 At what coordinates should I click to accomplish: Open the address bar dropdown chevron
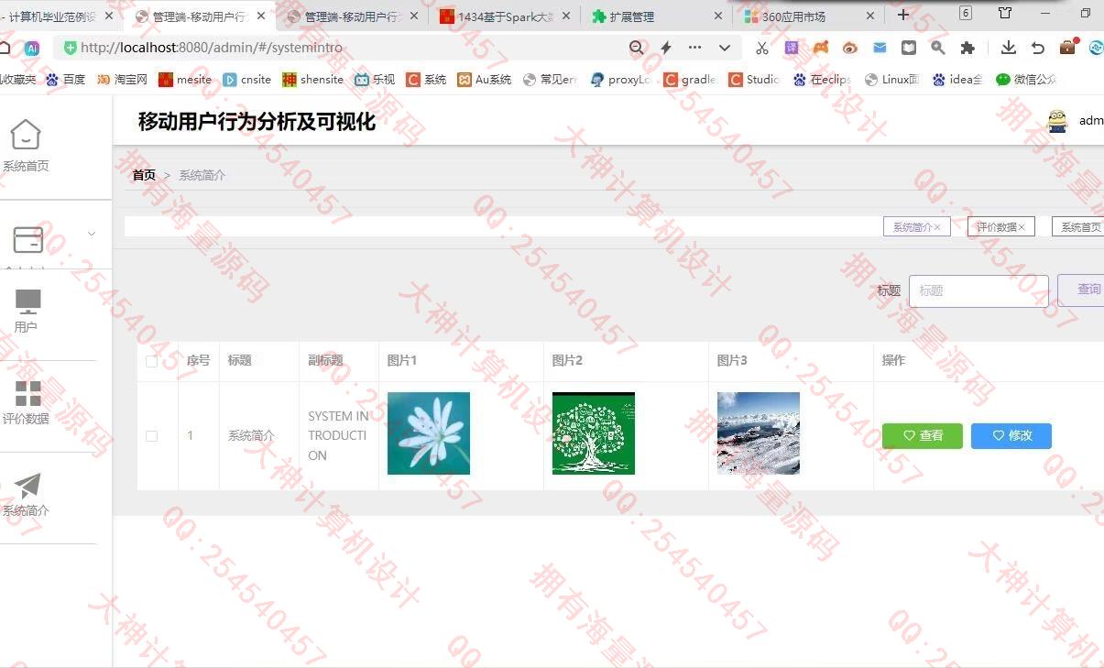click(x=725, y=48)
